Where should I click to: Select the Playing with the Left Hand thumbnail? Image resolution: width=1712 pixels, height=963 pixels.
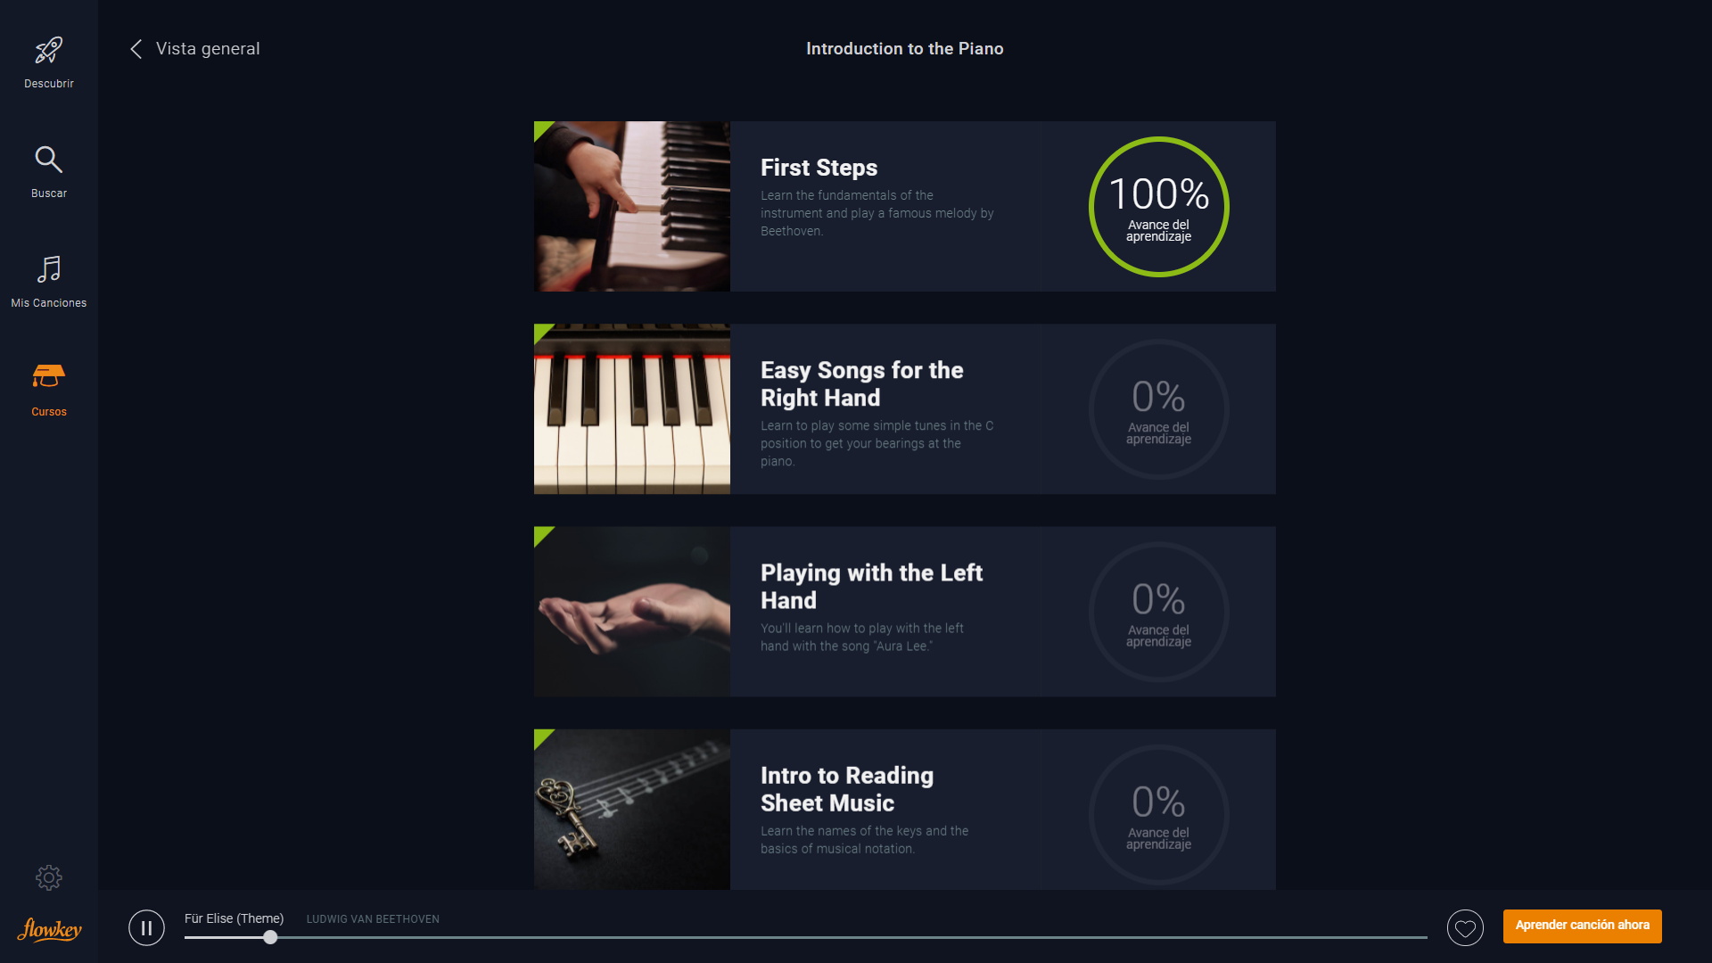[x=632, y=612]
